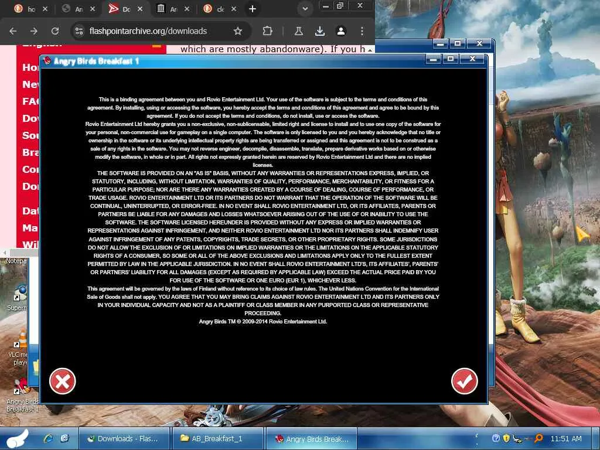Close the Internet Archive tab
This screenshot has height=450, width=600.
pos(187,9)
